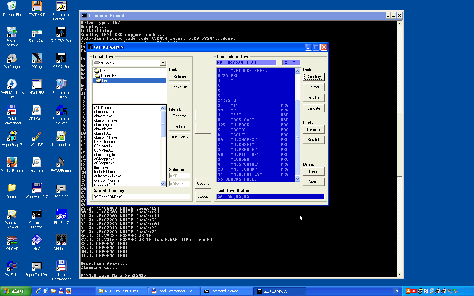
Task: Open DAEMON Tools Lite icon
Action: pos(12,89)
